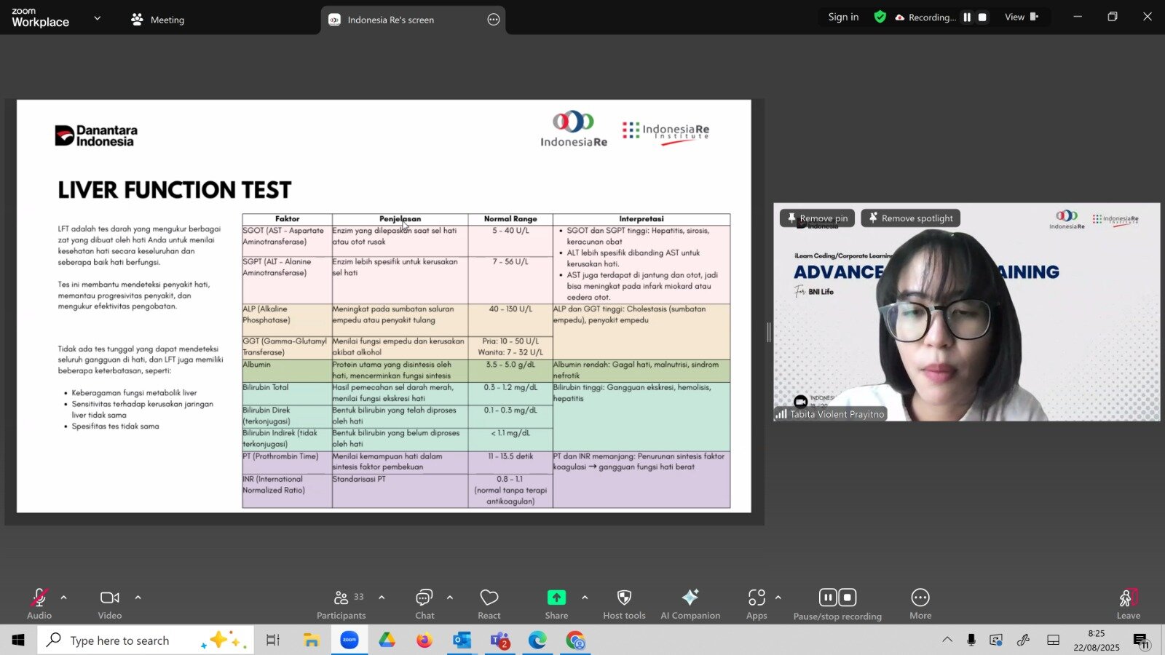Open Host tools shield icon
The width and height of the screenshot is (1165, 655).
(x=624, y=604)
